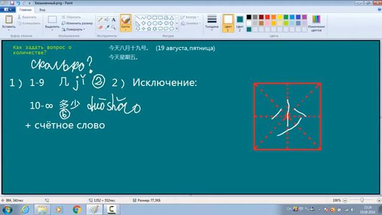Click the Undo arrow in quick access toolbar
Screen dimensions: 382x215
[18, 3]
